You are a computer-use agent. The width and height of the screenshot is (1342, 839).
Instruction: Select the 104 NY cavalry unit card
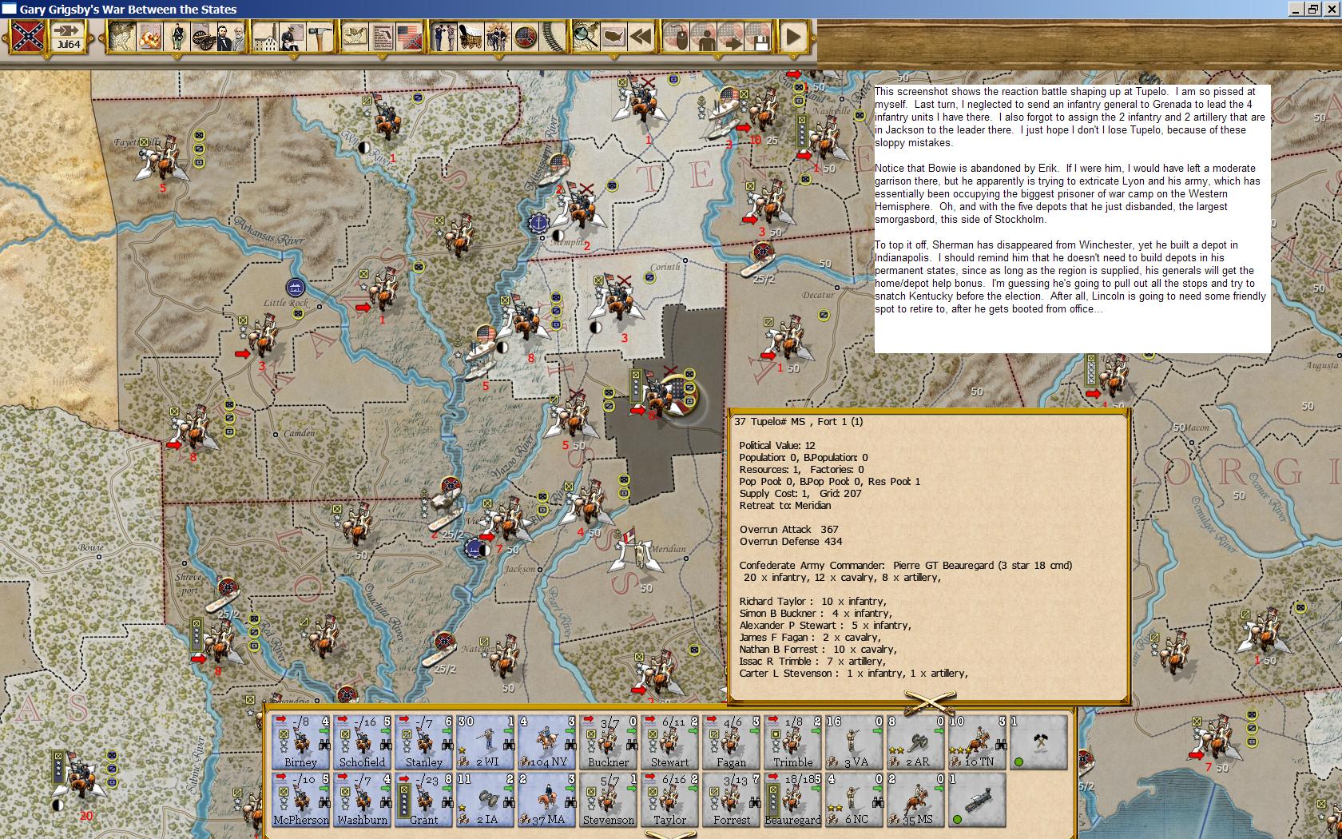[547, 742]
